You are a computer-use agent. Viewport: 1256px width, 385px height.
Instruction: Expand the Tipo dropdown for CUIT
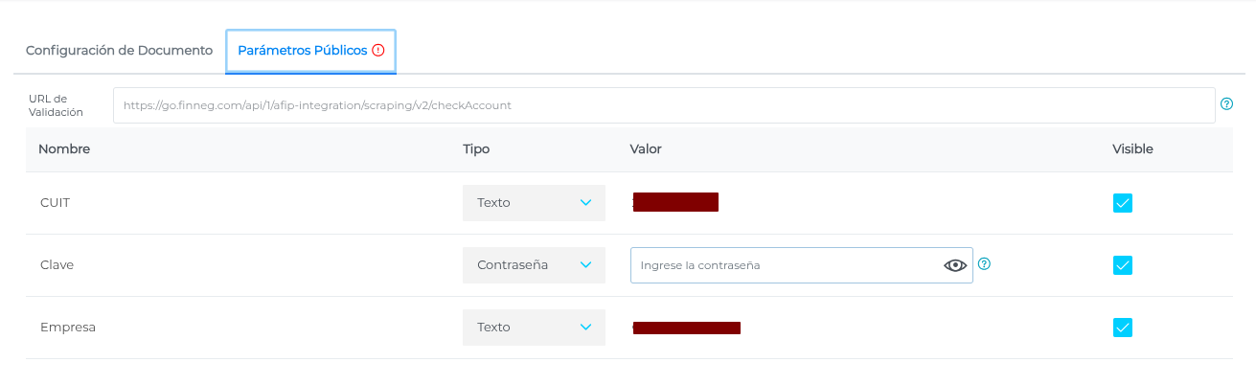pyautogui.click(x=534, y=203)
